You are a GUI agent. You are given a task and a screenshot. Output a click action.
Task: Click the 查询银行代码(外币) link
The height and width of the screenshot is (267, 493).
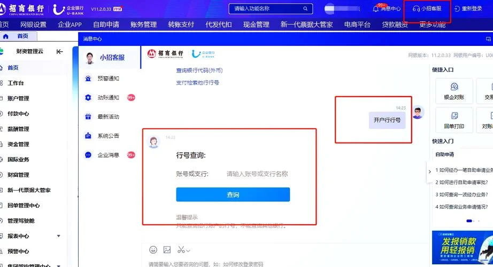199,70
